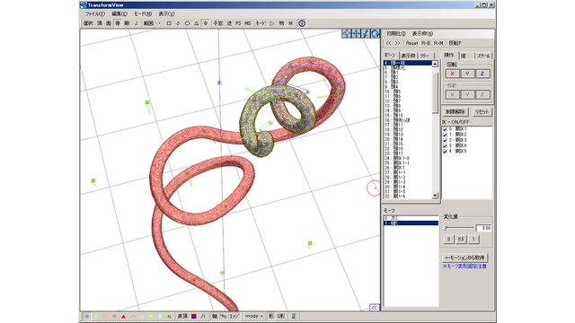Image resolution: width=575 pixels, height=323 pixels.
Task: Click the 逆 toolbar button
Action: (229, 23)
